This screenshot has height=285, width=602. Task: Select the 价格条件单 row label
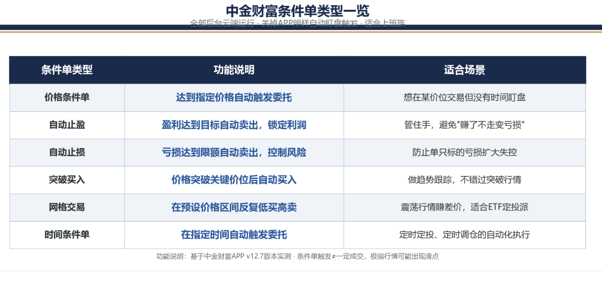point(67,98)
